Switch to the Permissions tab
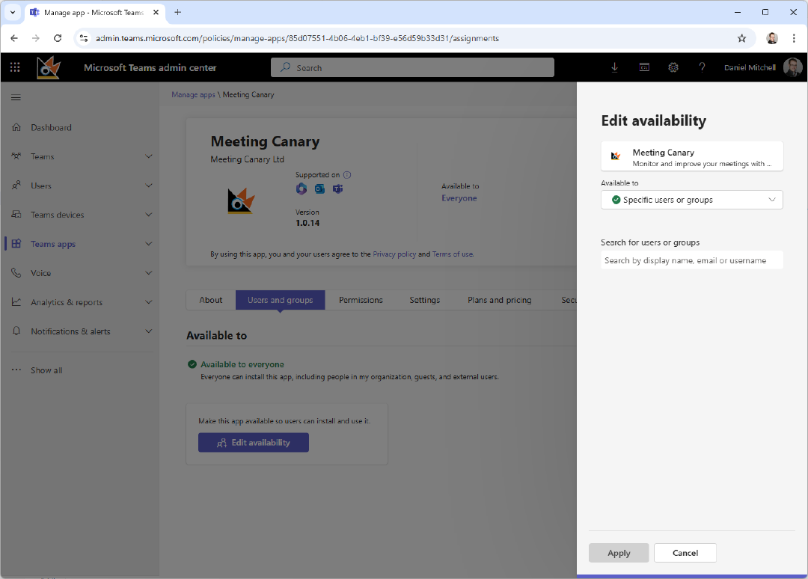 (x=360, y=299)
